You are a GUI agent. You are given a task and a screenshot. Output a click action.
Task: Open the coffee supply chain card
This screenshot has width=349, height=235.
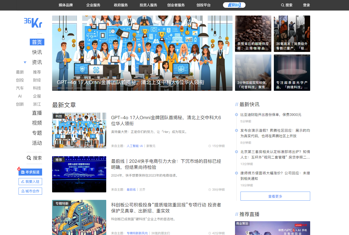(x=253, y=34)
